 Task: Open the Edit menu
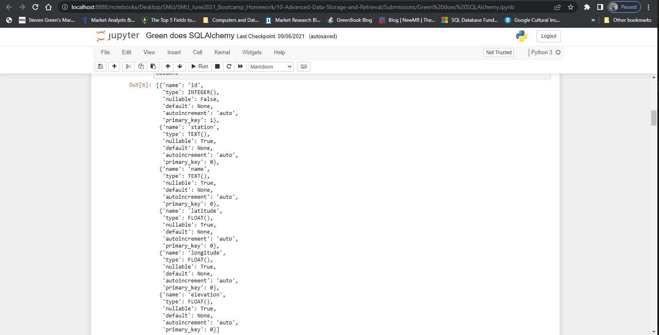coord(127,53)
